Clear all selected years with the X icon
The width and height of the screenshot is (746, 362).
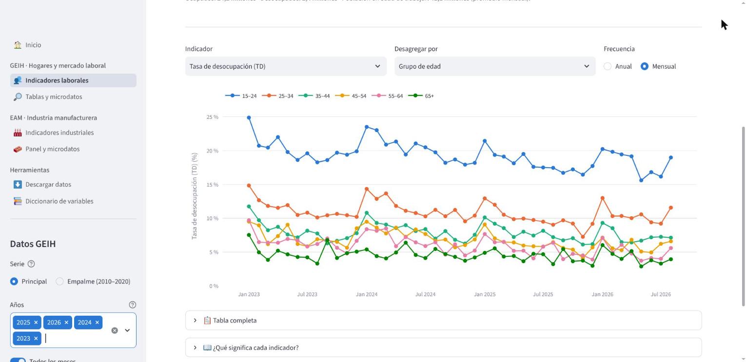(x=115, y=330)
